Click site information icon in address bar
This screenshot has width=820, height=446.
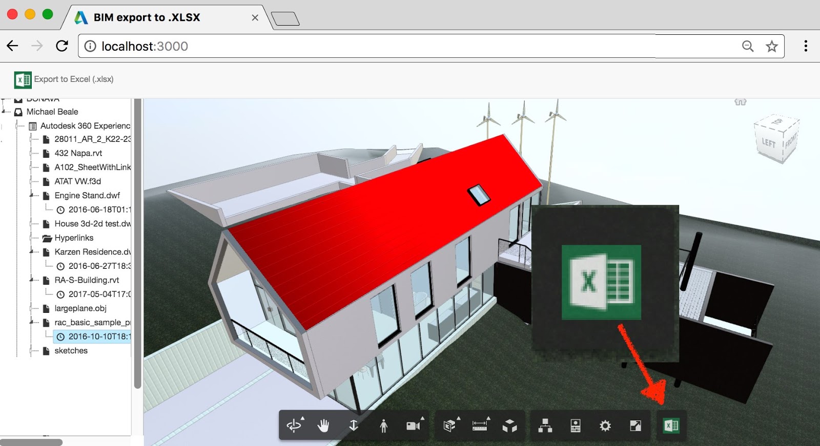click(90, 46)
